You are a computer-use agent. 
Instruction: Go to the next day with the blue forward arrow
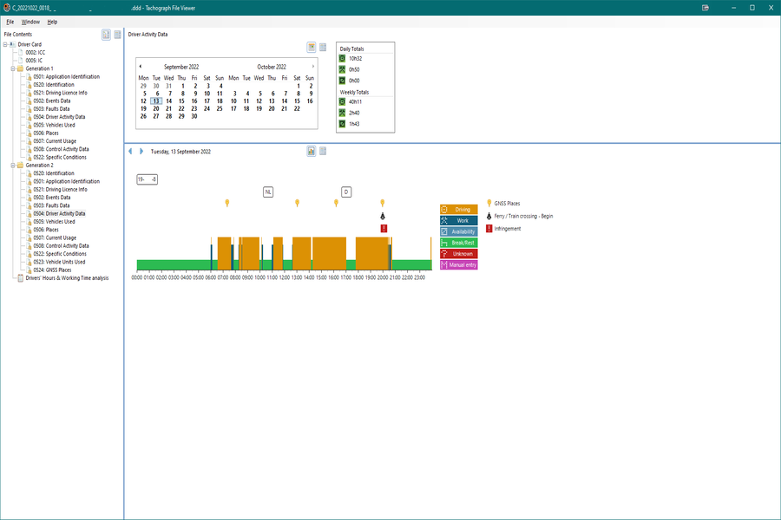(x=141, y=151)
